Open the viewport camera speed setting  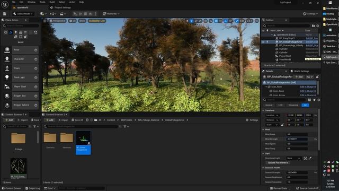coord(249,21)
